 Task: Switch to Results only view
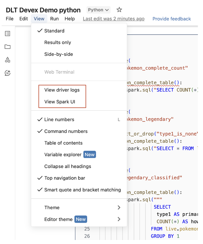tap(58, 42)
